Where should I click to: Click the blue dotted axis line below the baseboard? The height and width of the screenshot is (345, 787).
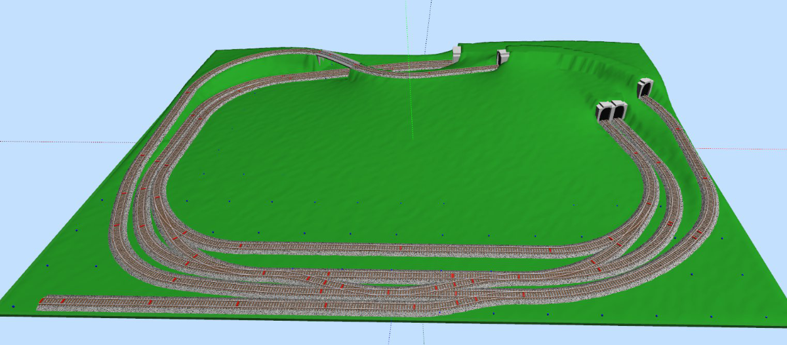point(389,333)
